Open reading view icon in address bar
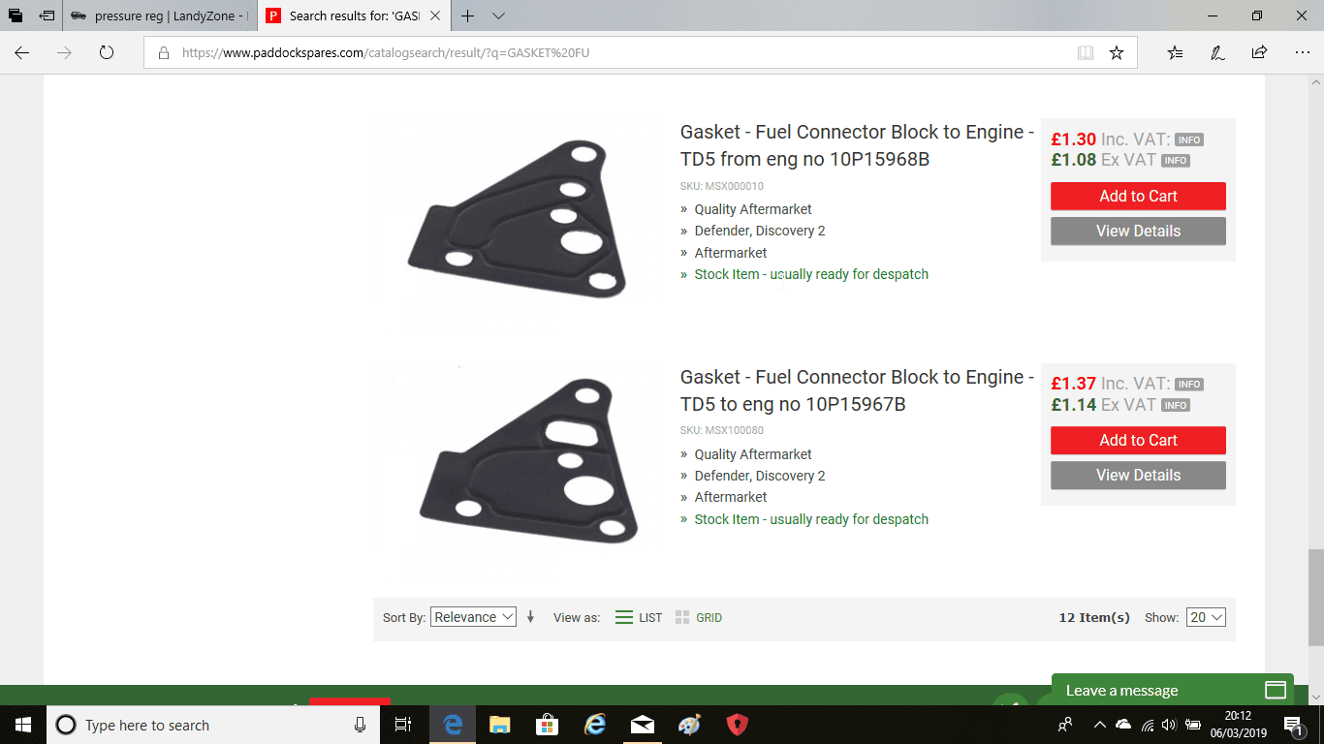 click(1086, 52)
